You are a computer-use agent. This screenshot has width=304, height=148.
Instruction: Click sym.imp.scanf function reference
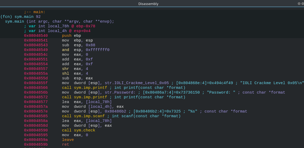[x=89, y=116]
